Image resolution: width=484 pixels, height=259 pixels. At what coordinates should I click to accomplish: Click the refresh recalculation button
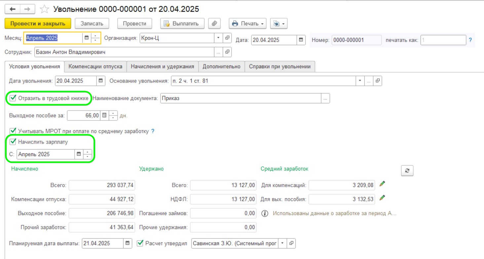(407, 171)
